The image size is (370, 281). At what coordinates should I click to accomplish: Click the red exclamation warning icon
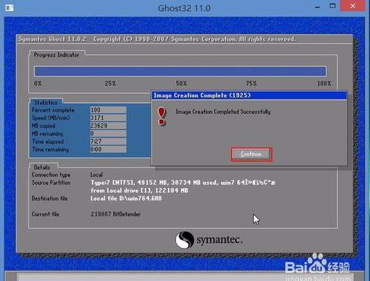tap(161, 116)
